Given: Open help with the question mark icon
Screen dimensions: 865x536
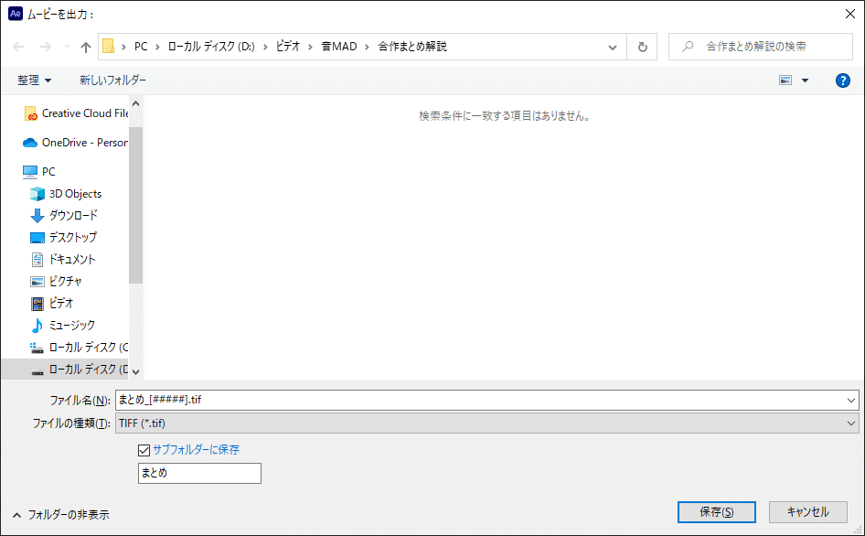Looking at the screenshot, I should pos(842,80).
